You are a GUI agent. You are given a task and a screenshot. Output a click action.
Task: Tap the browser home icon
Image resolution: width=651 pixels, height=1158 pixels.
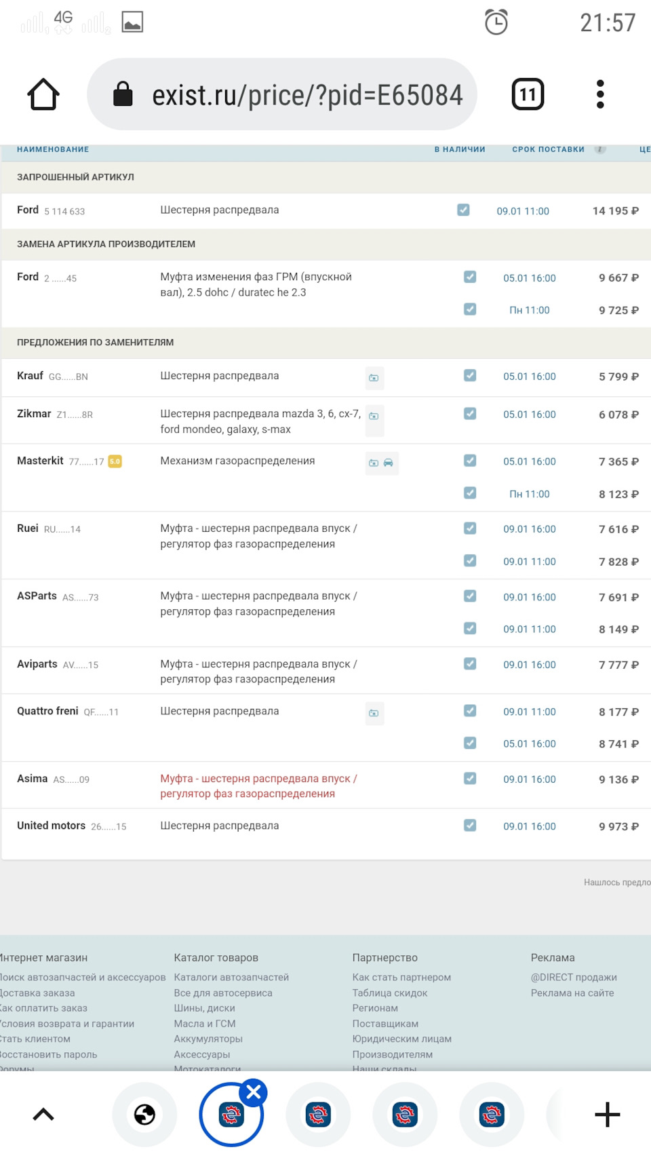[x=43, y=94]
